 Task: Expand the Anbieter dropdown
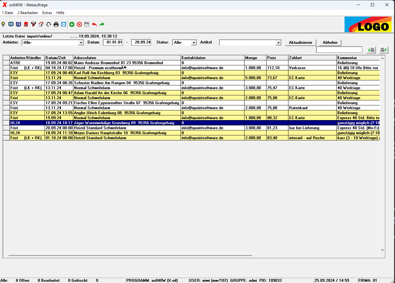[81, 43]
